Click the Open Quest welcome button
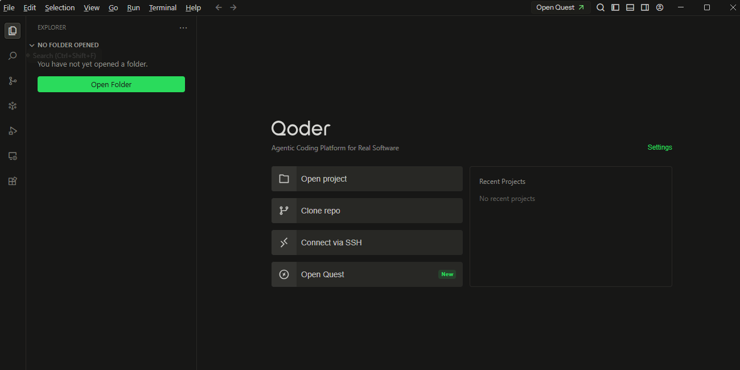740x370 pixels. pyautogui.click(x=367, y=274)
